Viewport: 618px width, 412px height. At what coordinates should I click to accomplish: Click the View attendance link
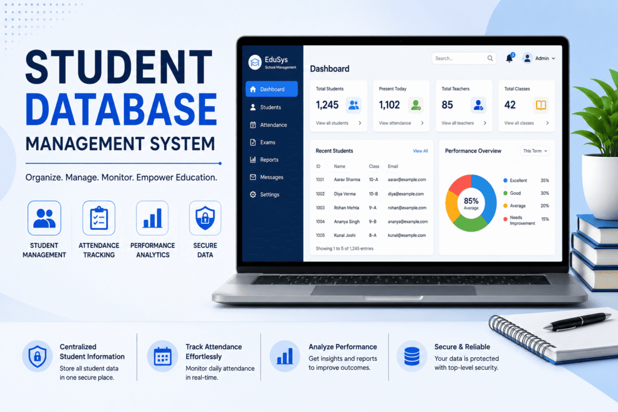point(395,123)
